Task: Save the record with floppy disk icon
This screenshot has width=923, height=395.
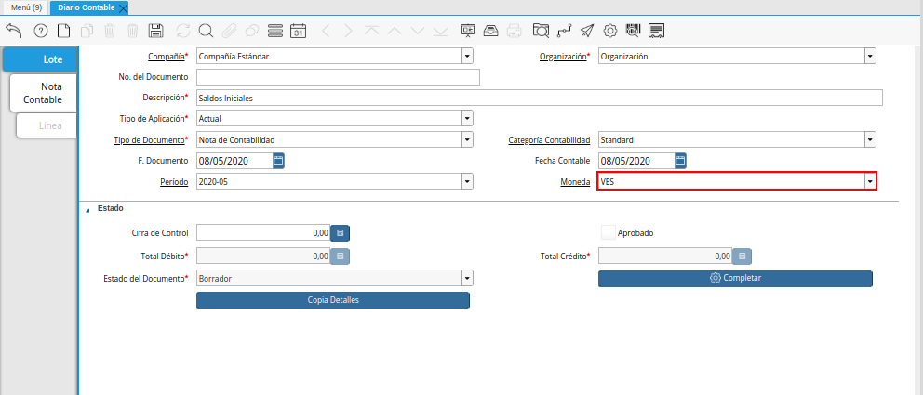Action: [156, 31]
